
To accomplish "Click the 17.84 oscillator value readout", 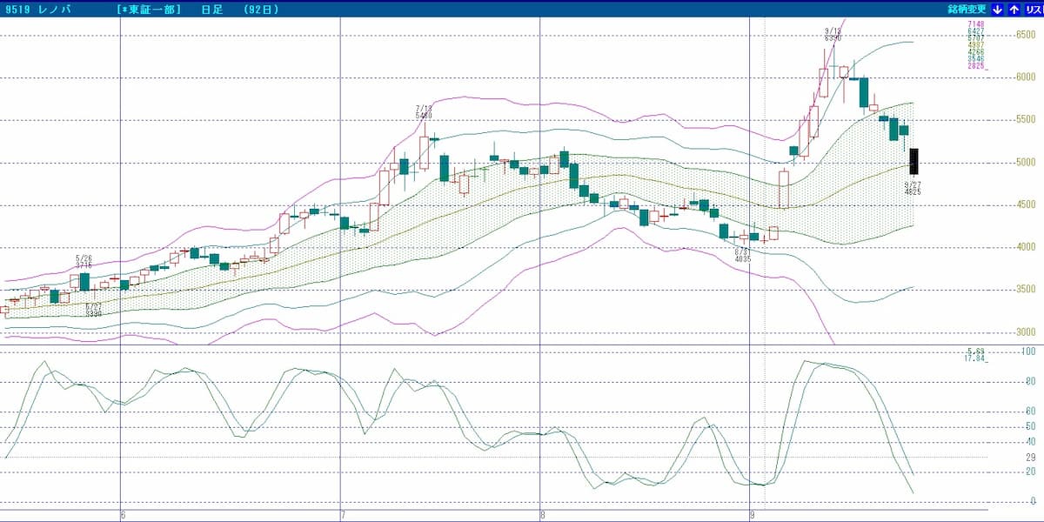I will pyautogui.click(x=975, y=357).
